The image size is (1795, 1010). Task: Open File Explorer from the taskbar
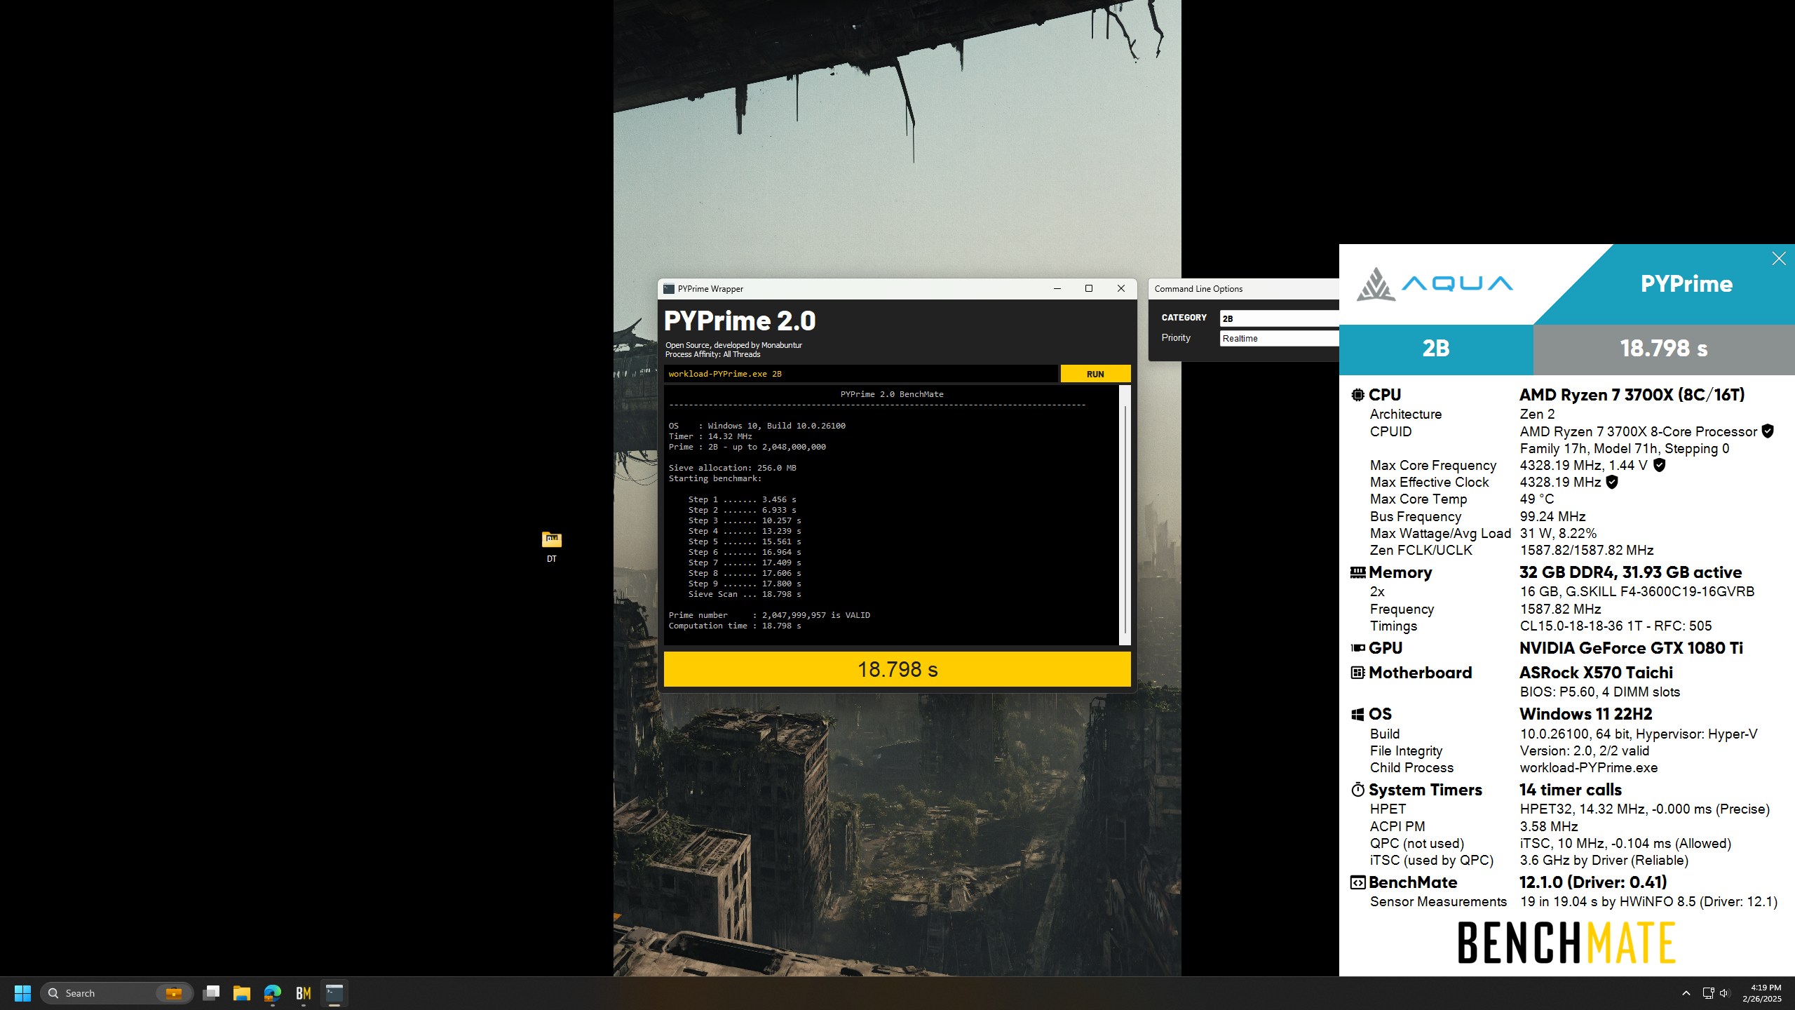(242, 993)
